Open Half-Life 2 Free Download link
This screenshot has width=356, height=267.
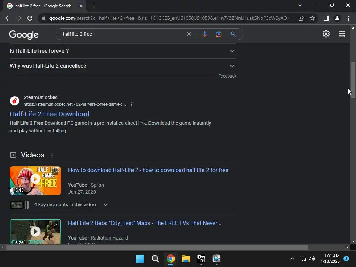click(x=49, y=114)
